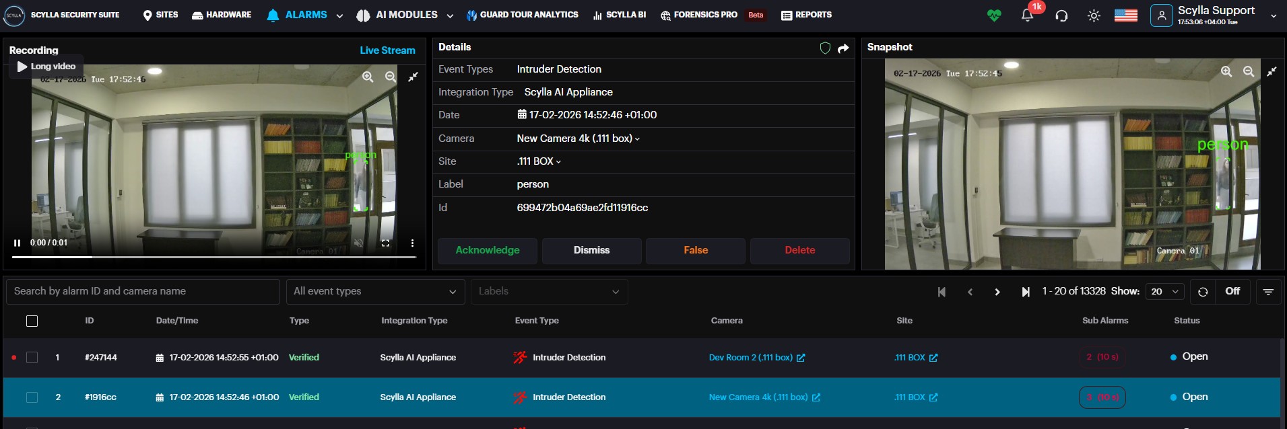1287x429 pixels.
Task: Click the share arrow in Details panel
Action: click(x=843, y=48)
